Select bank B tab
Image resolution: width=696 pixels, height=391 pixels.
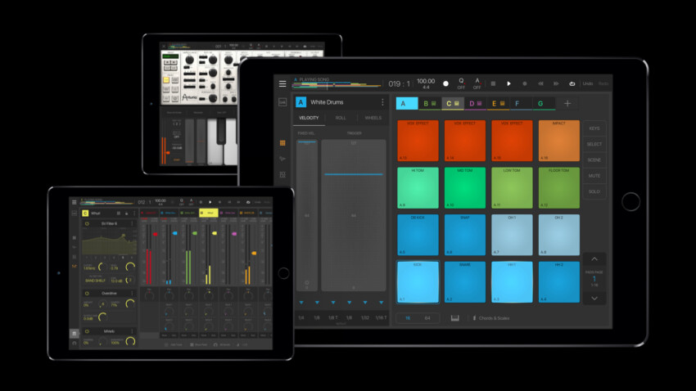pos(430,103)
